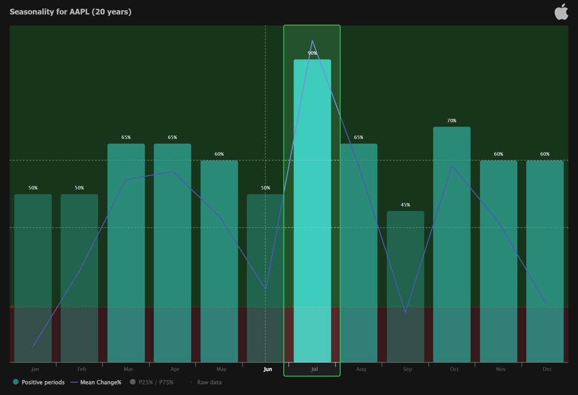Image resolution: width=578 pixels, height=395 pixels.
Task: Click the Sep axis label
Action: 407,369
